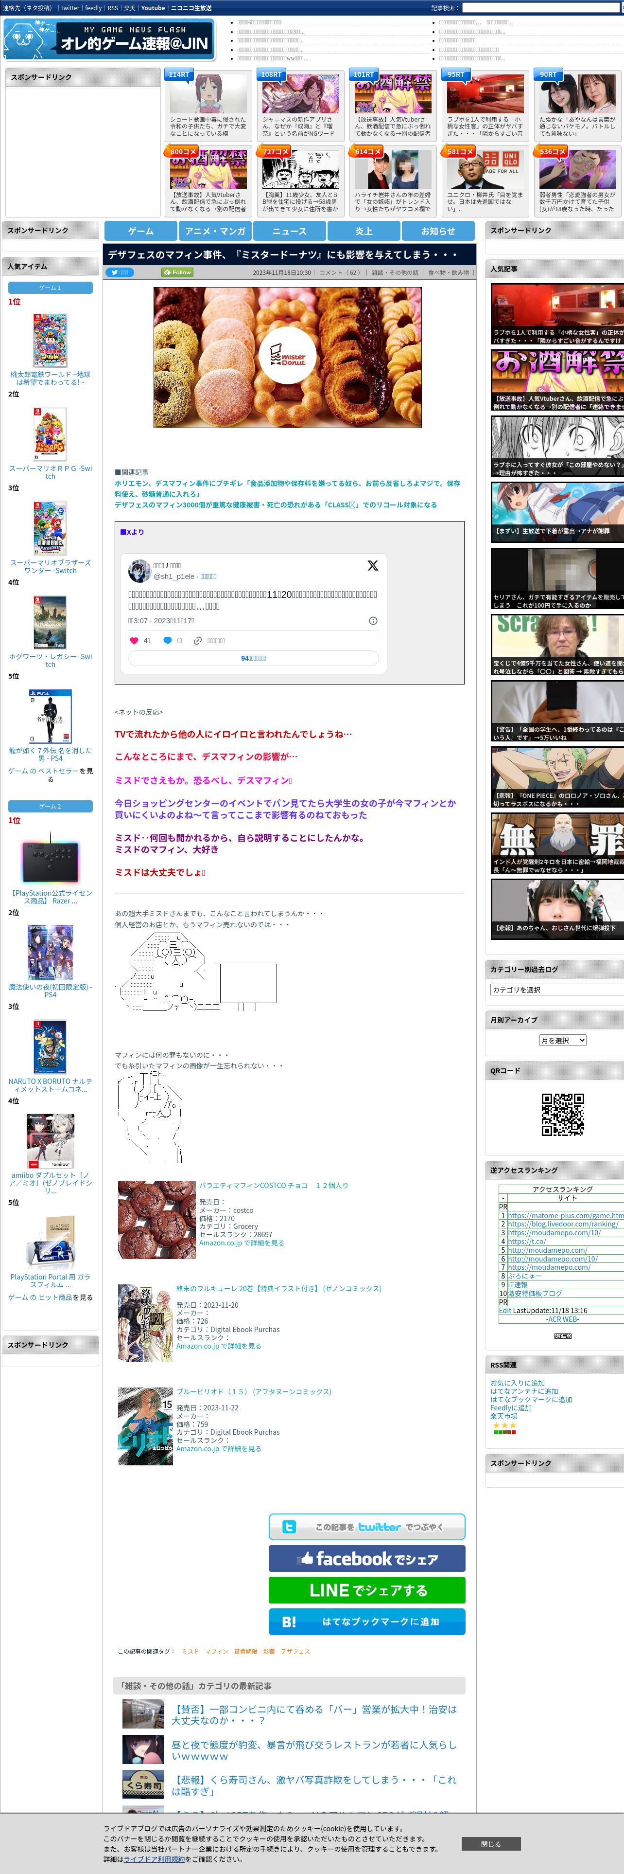This screenshot has height=1874, width=624.
Task: Open the 食べ物・飲み物 category link
Action: 448,273
